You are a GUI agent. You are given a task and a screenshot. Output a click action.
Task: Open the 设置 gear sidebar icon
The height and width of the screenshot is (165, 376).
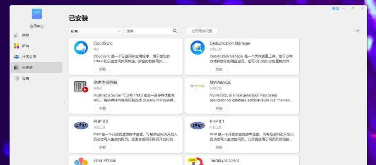16,78
